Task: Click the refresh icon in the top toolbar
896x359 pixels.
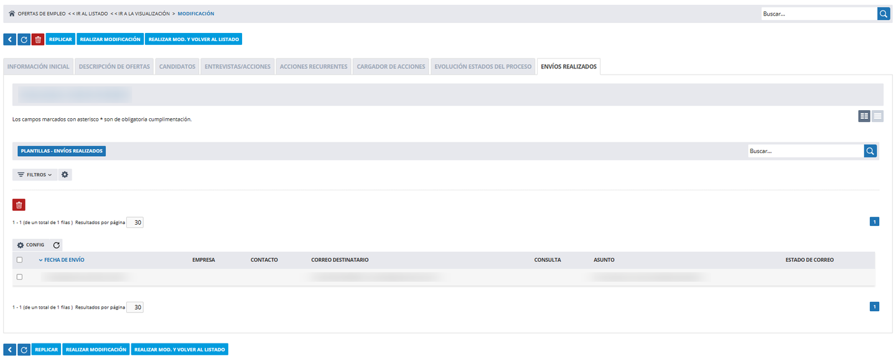Action: 24,39
